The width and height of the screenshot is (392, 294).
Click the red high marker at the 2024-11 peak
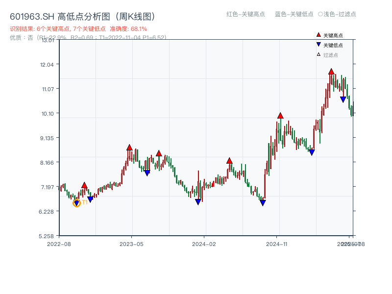coord(280,116)
